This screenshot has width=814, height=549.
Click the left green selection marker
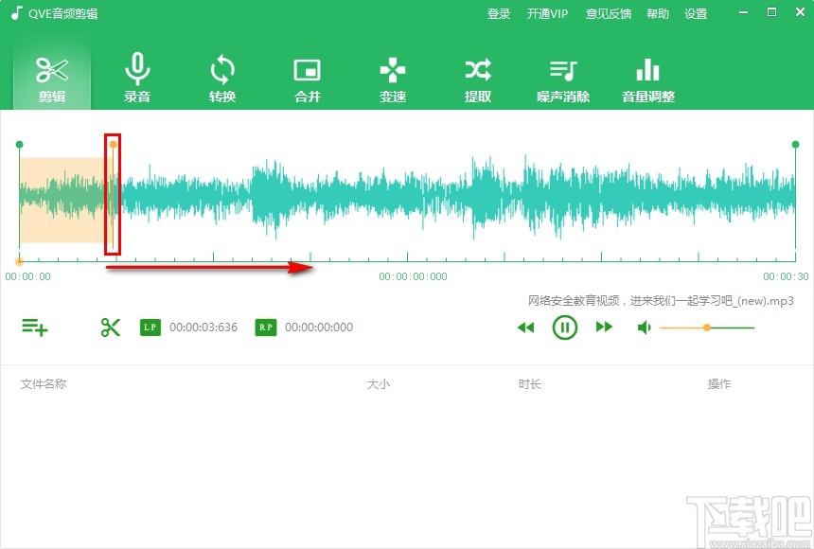coord(19,144)
